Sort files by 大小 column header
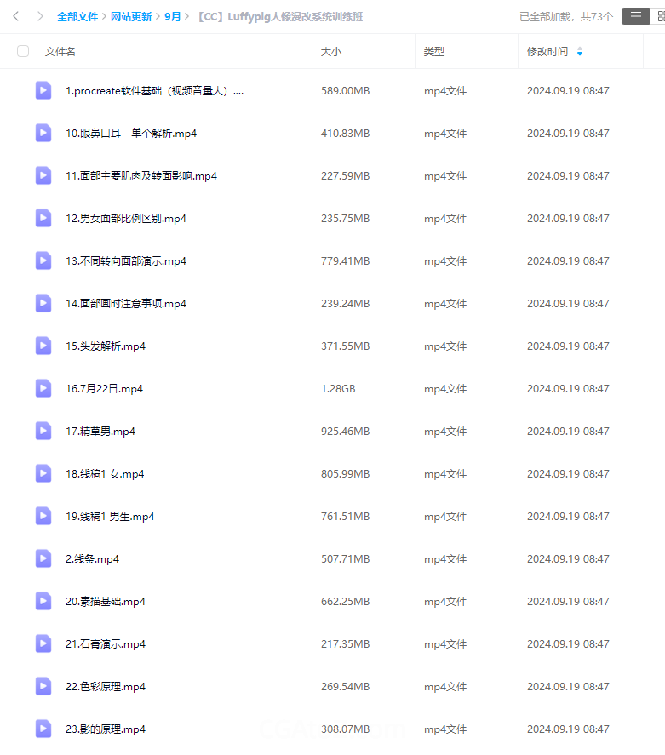The height and width of the screenshot is (755, 665). [x=331, y=52]
